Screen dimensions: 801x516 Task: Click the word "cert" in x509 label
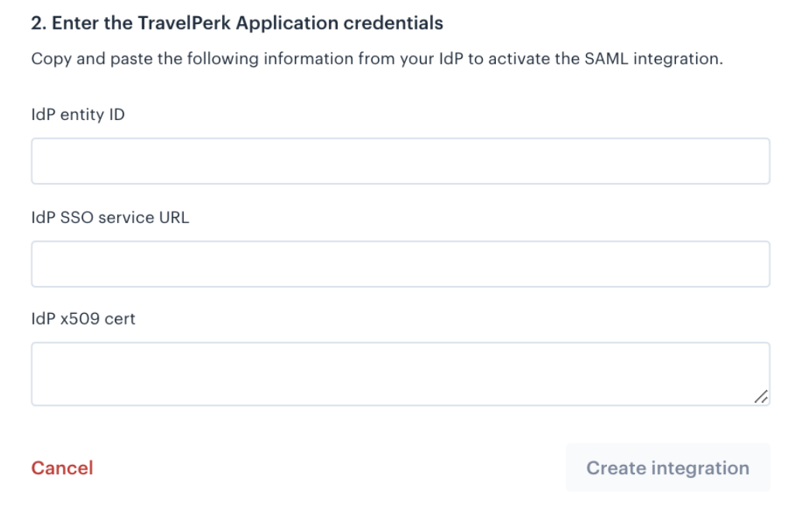(x=120, y=319)
